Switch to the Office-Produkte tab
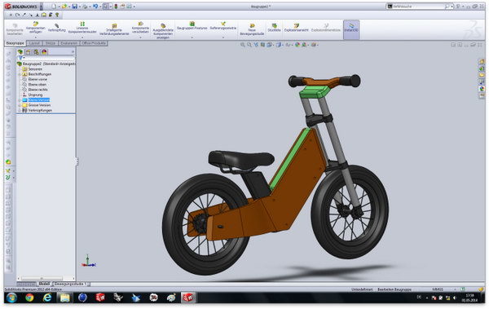 (x=94, y=43)
